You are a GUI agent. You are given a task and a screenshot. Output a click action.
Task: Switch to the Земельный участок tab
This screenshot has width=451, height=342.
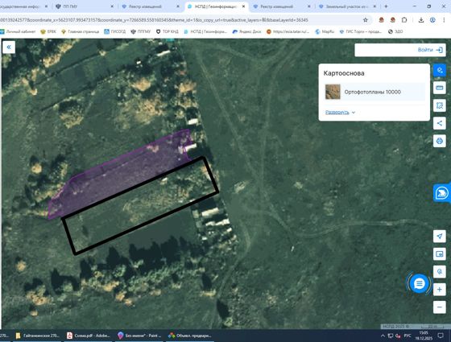347,6
